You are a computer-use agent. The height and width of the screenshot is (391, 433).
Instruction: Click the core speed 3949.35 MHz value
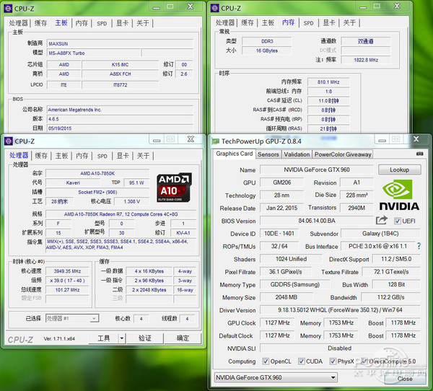point(67,271)
